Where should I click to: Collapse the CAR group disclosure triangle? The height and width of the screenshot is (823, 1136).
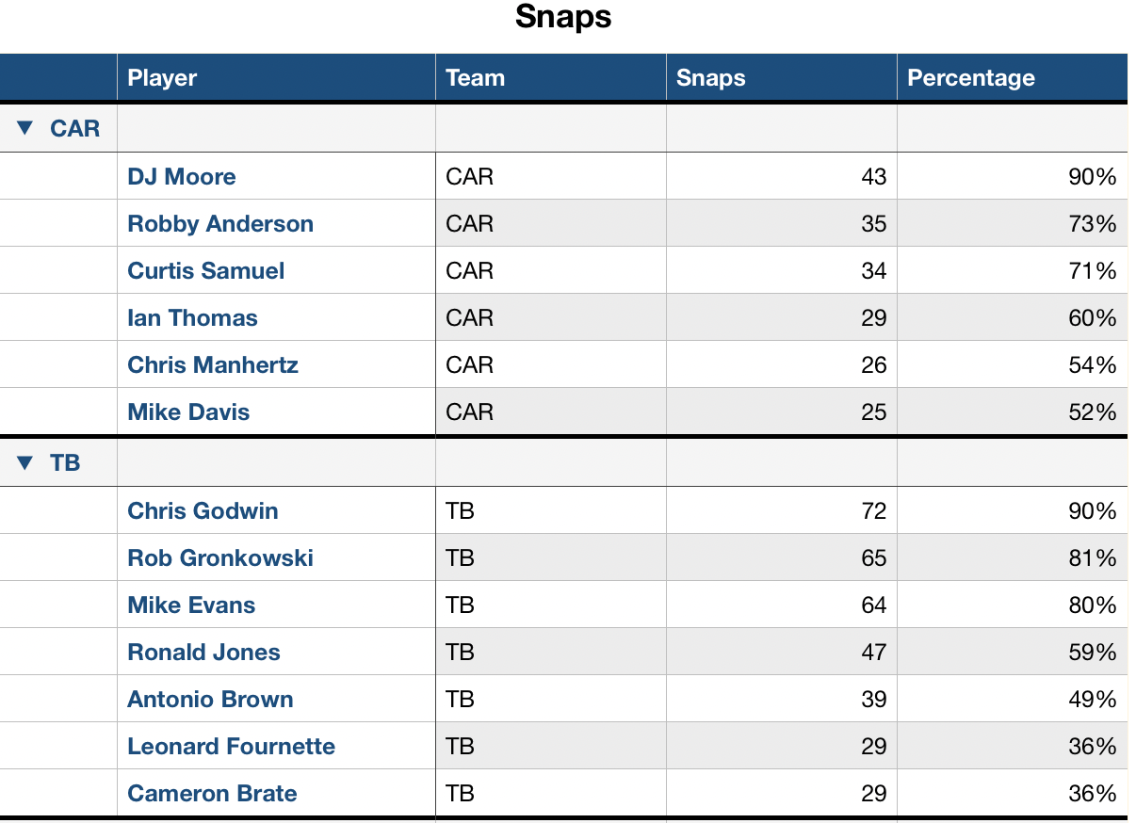(25, 128)
